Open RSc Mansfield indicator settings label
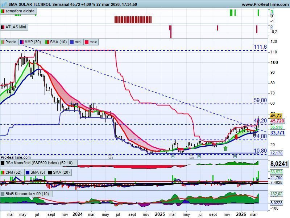 (39, 163)
